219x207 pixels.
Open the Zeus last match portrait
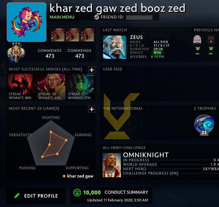(x=115, y=47)
